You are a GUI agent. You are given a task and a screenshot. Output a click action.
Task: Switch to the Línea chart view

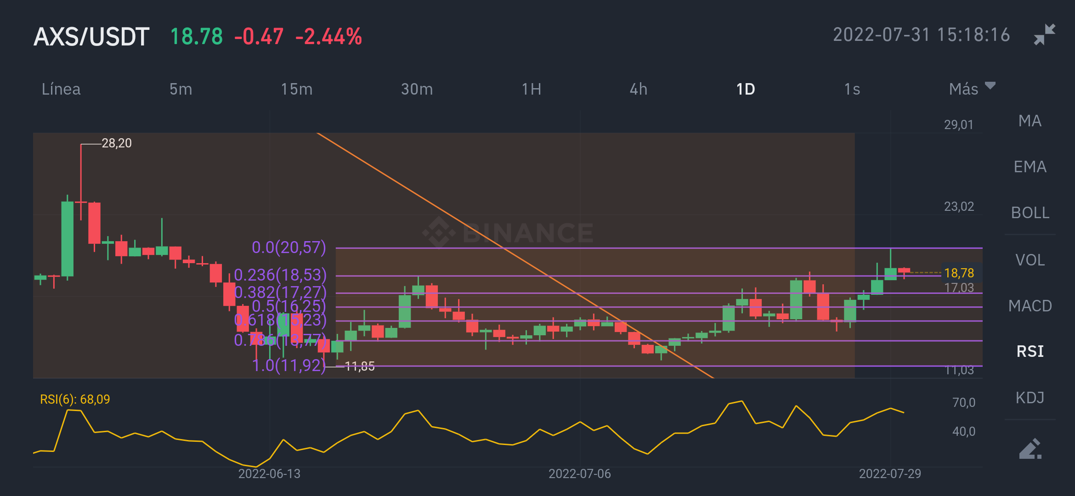[x=61, y=89]
